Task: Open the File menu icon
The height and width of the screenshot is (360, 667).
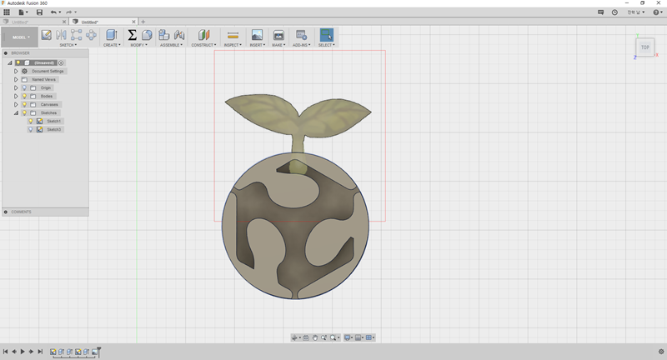Action: (x=23, y=12)
